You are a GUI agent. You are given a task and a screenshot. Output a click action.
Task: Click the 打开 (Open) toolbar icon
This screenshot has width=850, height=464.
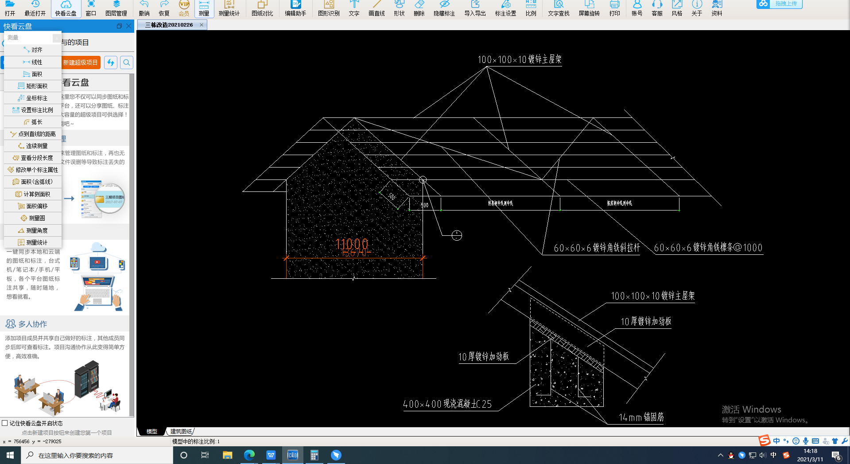pos(10,8)
